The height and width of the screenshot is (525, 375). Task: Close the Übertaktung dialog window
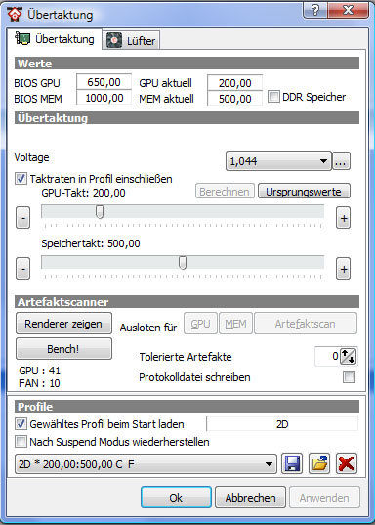349,10
